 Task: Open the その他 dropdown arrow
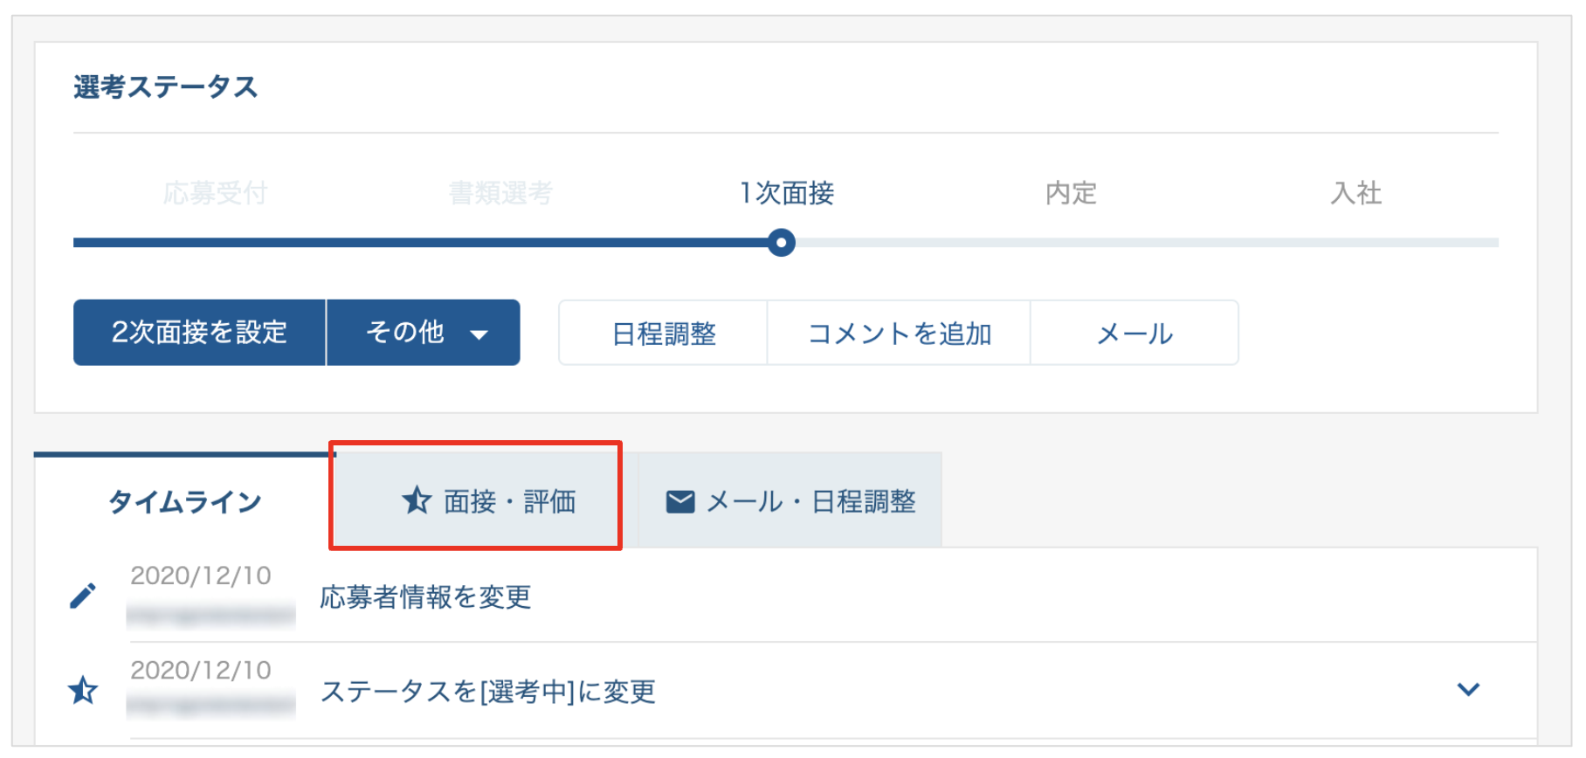coord(479,334)
